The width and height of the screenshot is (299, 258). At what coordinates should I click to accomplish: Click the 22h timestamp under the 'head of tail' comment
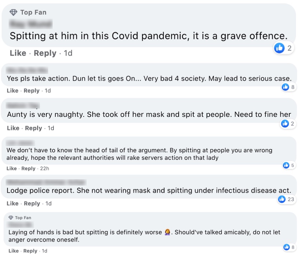(44, 168)
